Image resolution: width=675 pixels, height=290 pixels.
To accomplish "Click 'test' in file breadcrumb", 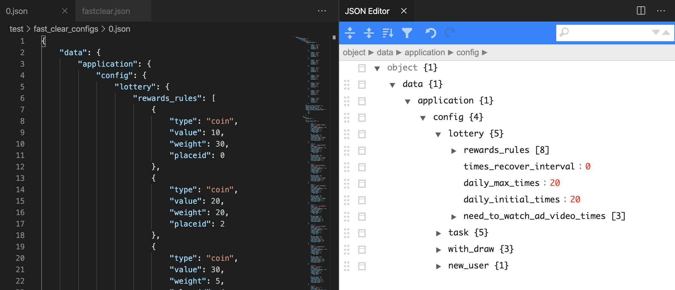I will coord(17,29).
